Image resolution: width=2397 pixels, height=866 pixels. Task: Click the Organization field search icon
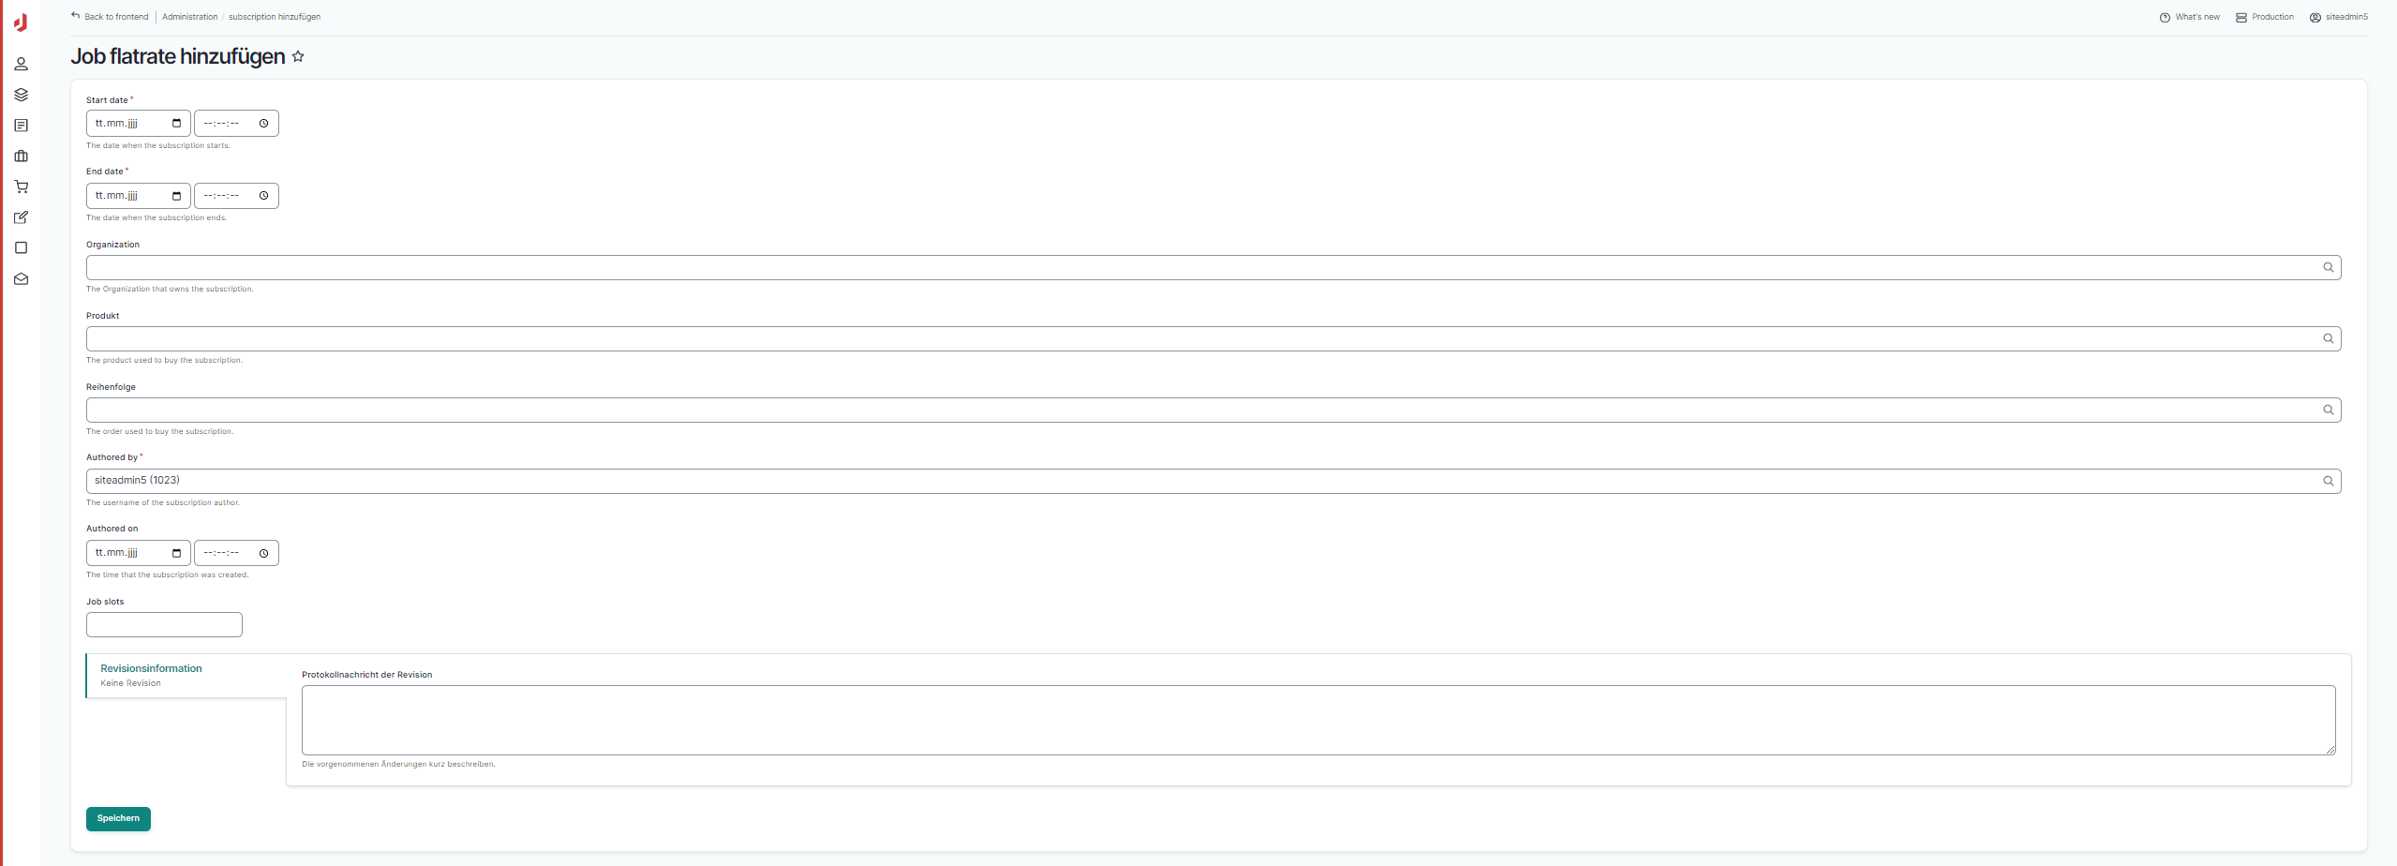[2328, 268]
